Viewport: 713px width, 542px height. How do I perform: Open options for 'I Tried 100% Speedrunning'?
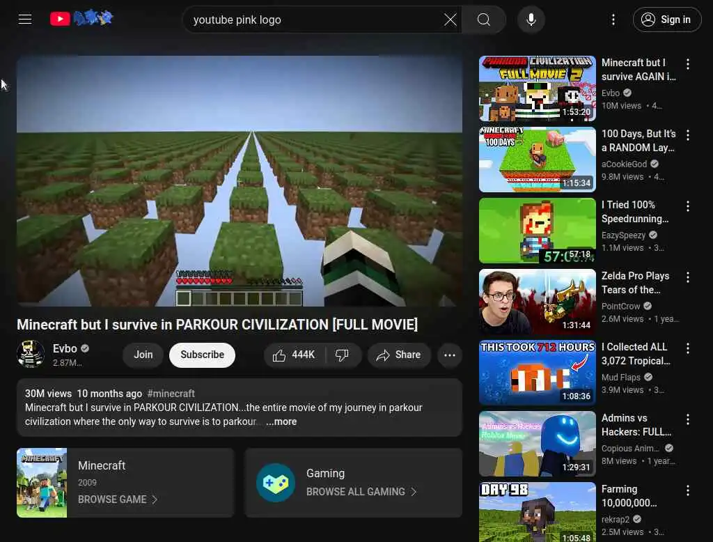[688, 206]
